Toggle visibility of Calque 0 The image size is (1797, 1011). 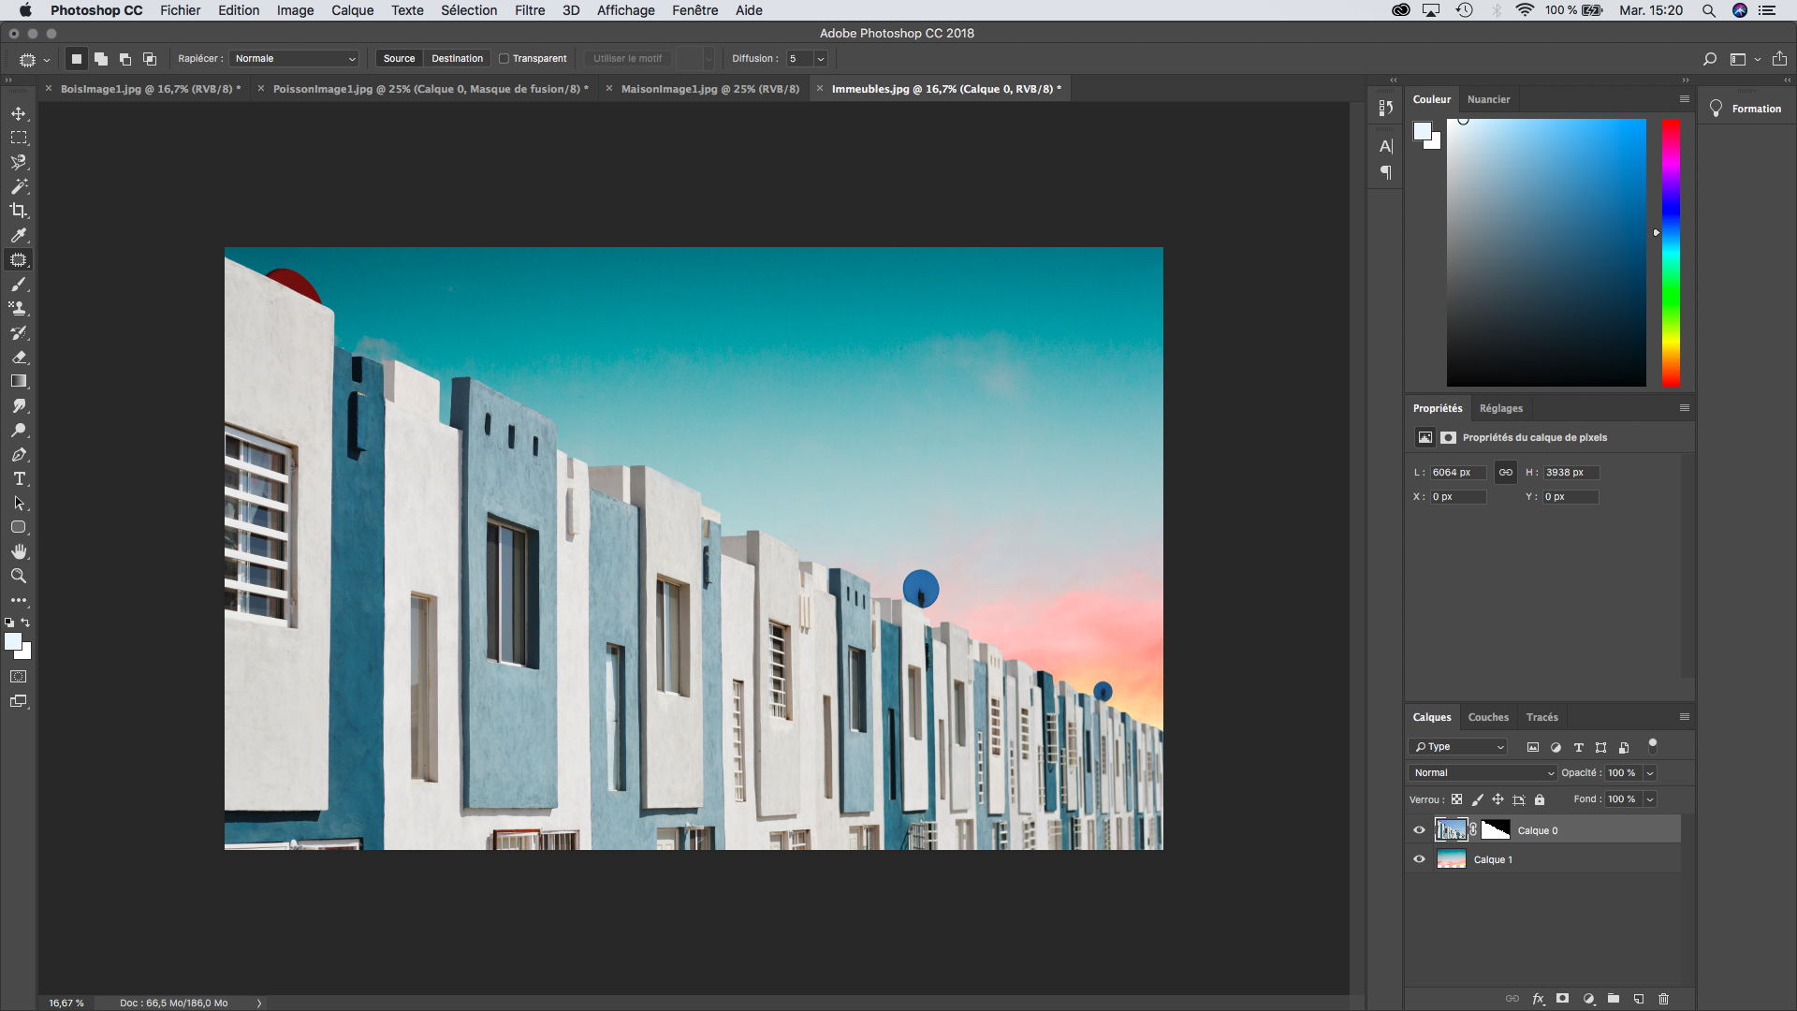coord(1418,829)
